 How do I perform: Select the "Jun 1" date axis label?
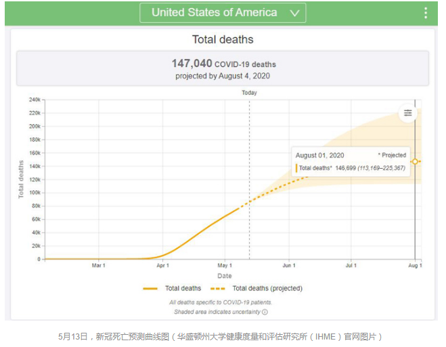(x=289, y=266)
